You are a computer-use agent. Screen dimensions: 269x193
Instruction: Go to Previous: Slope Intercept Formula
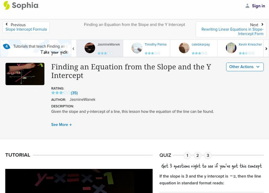pyautogui.click(x=26, y=27)
